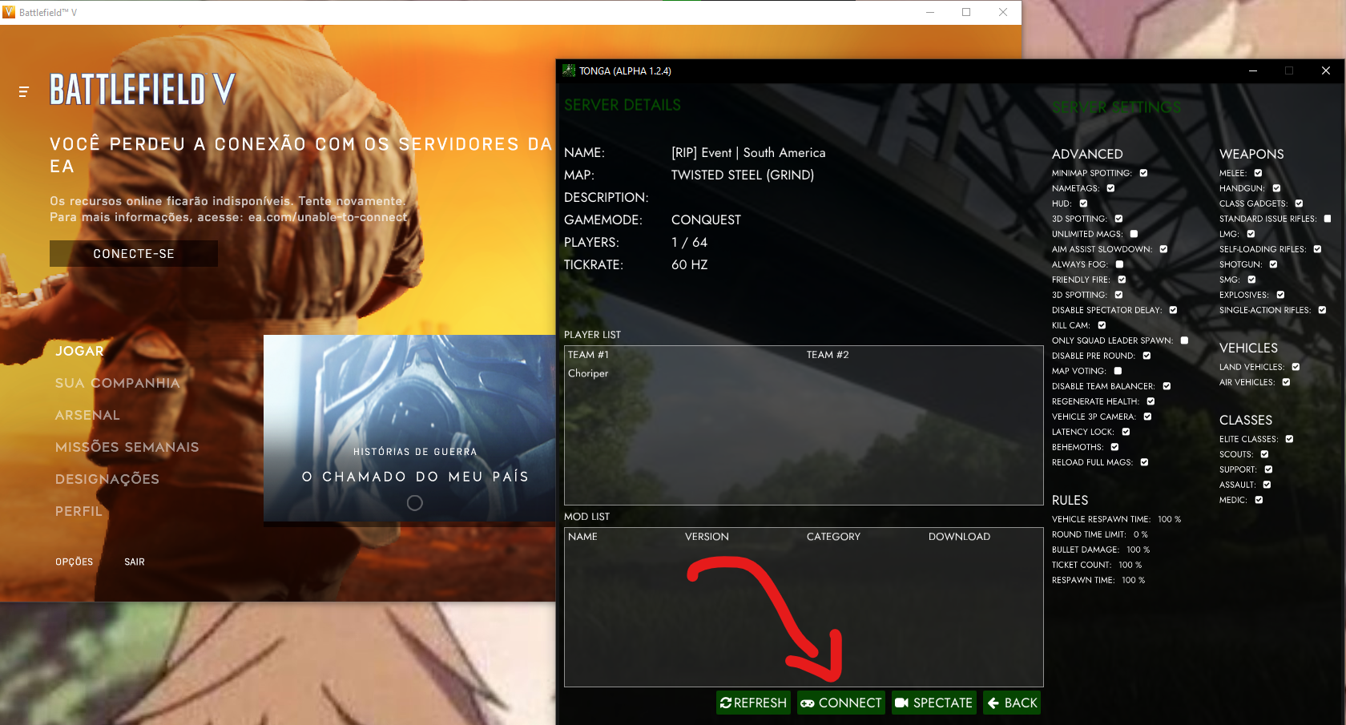Click the Battlefield V title bar icon
Viewport: 1346px width, 725px height.
[10, 12]
